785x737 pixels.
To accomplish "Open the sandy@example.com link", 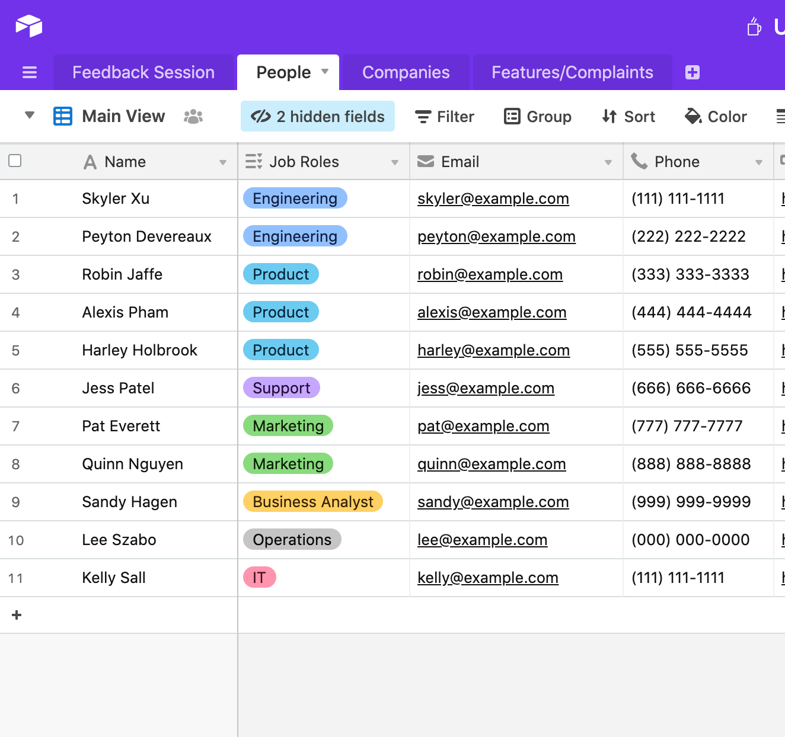I will coord(493,502).
